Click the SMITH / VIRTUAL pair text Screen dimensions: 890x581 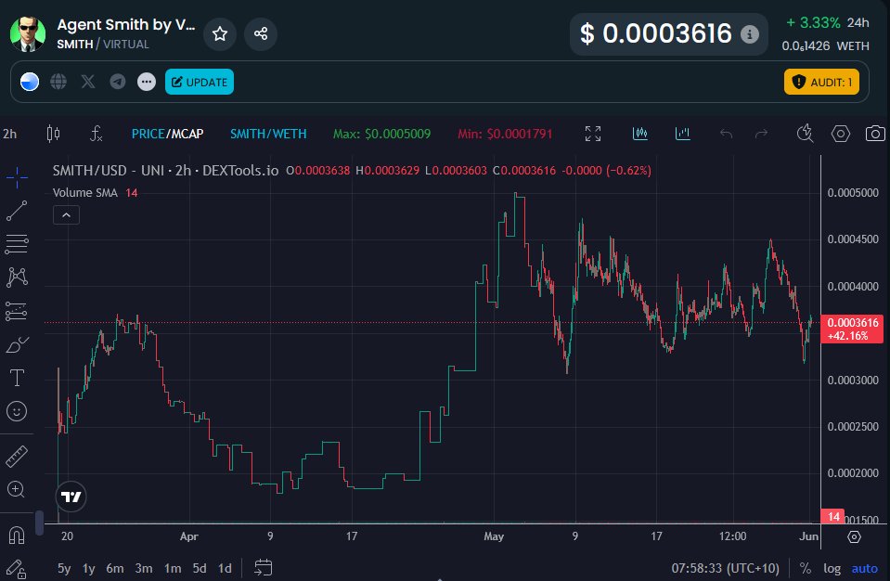pos(103,45)
